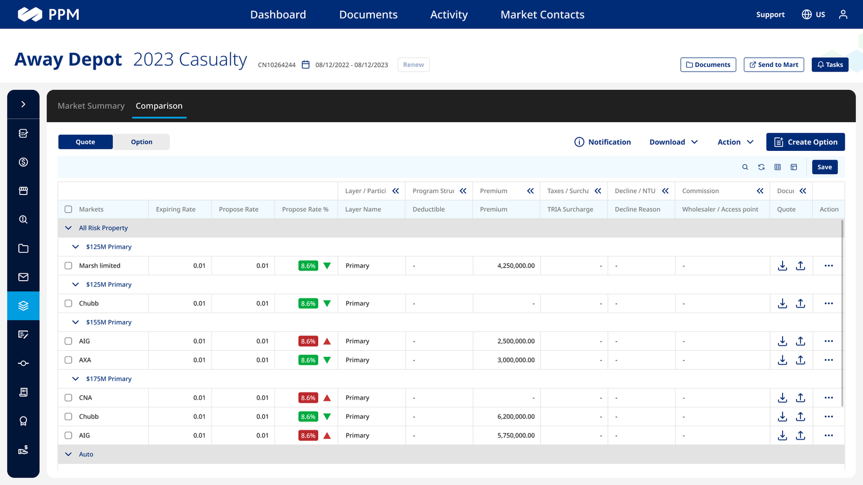This screenshot has height=485, width=863.
Task: Tick the AXA market checkbox
Action: point(69,360)
